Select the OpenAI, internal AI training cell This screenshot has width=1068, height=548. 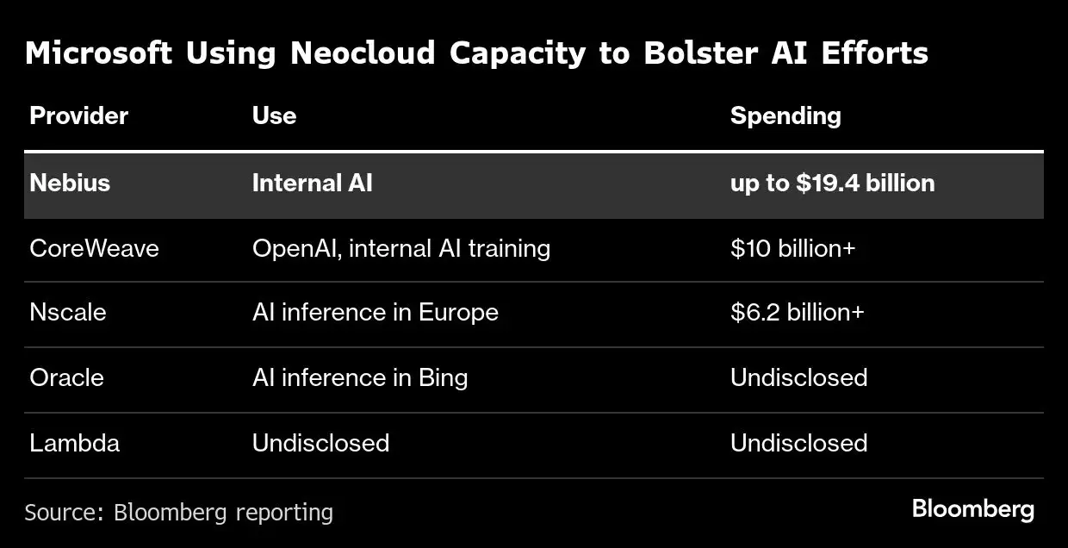coord(400,248)
